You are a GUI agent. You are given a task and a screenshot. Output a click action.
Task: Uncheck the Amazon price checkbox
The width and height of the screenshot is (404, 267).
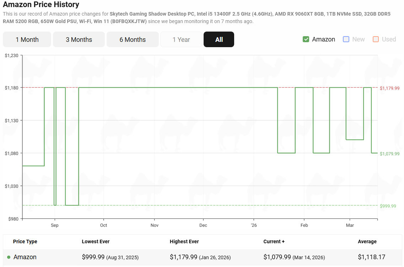click(x=306, y=39)
